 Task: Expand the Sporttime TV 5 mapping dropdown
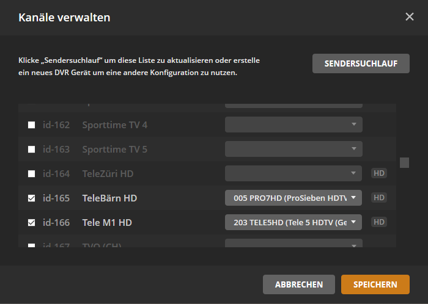click(293, 149)
